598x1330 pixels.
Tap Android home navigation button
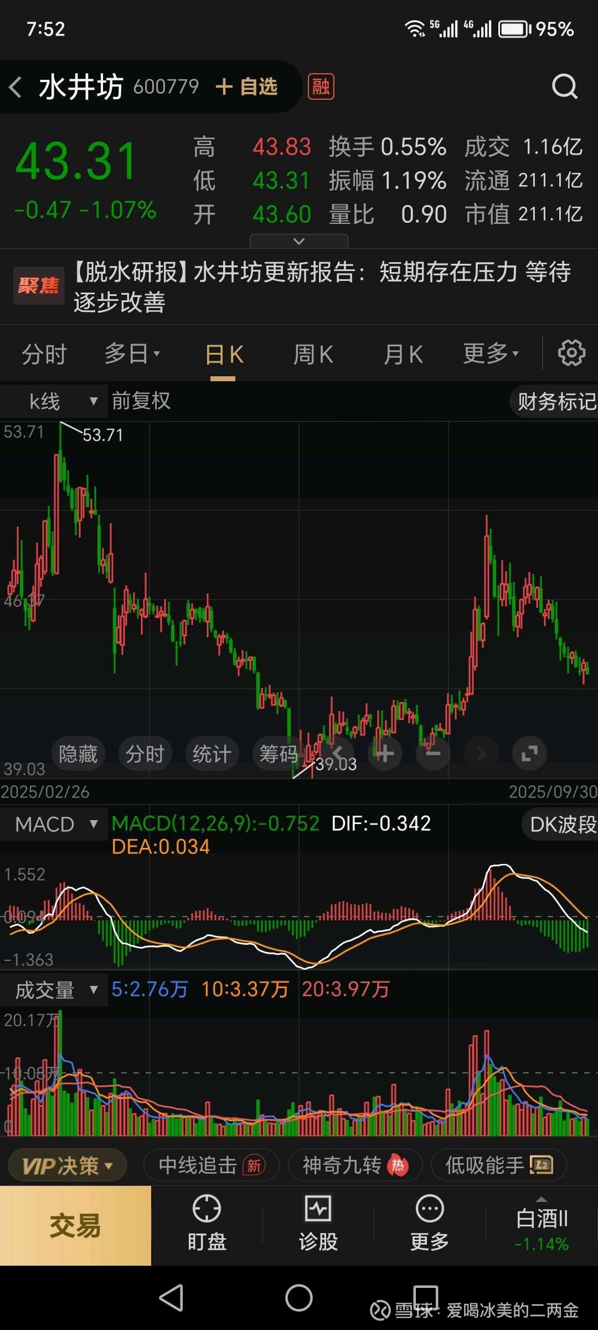click(299, 1298)
